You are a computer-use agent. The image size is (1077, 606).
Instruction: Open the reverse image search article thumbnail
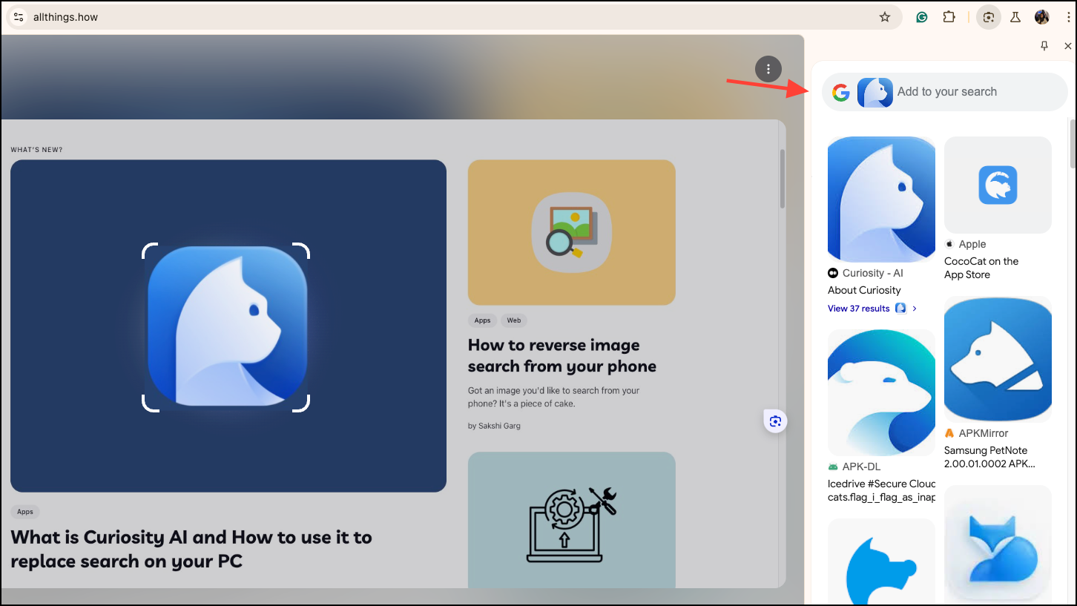pos(572,232)
